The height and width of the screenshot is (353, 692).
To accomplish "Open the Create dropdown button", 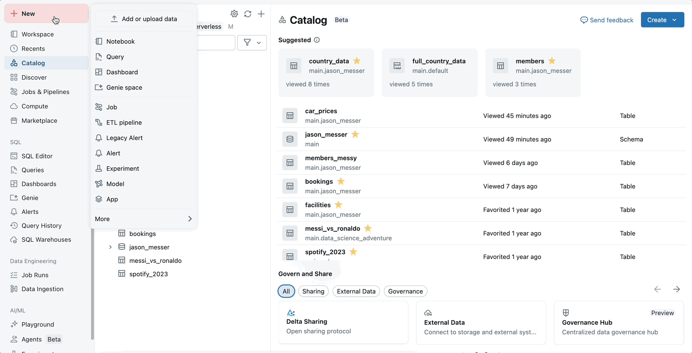I will 662,20.
